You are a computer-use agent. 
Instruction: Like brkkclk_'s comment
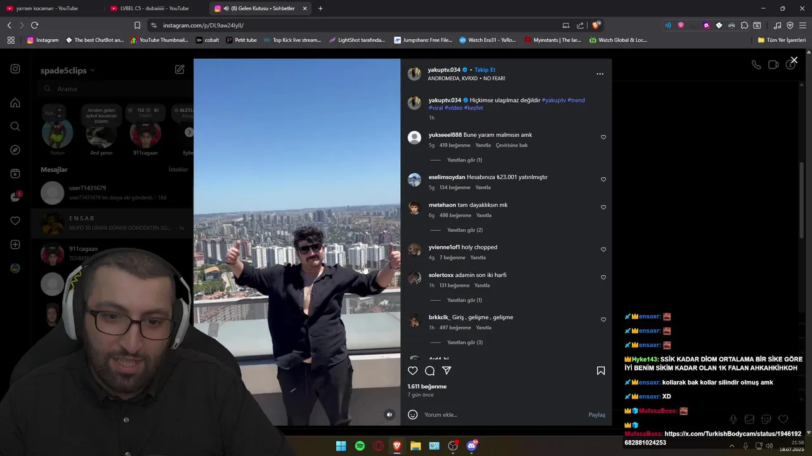(603, 320)
